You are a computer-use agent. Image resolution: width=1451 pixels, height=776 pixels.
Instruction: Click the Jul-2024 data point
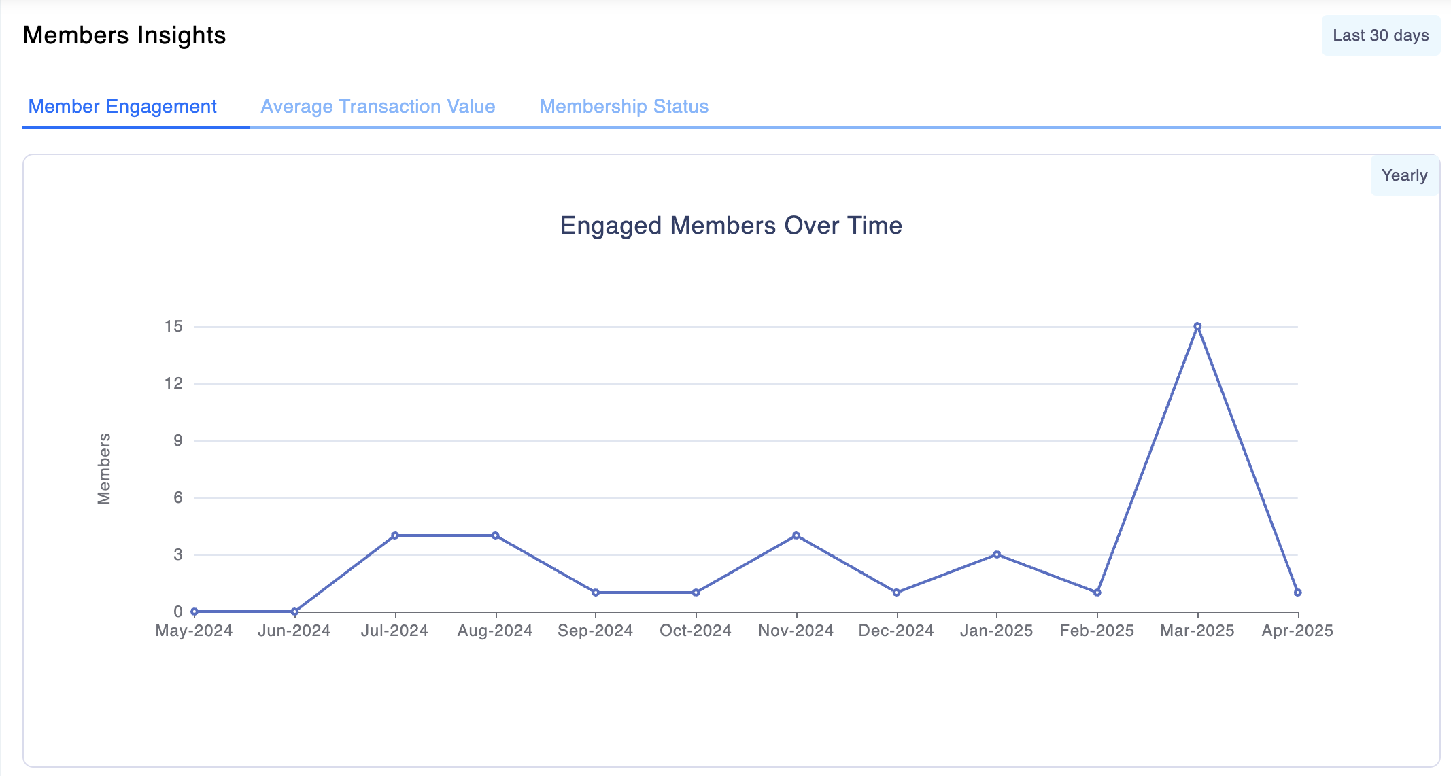tap(395, 535)
